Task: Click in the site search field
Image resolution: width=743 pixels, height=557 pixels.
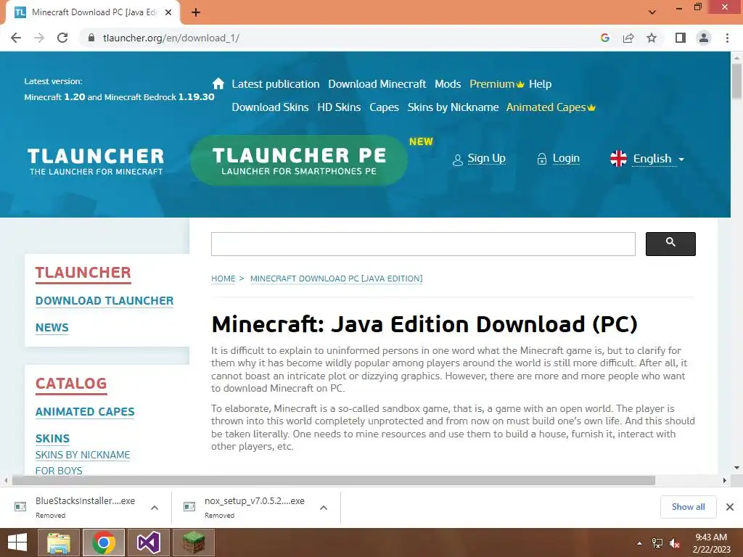Action: (x=423, y=244)
